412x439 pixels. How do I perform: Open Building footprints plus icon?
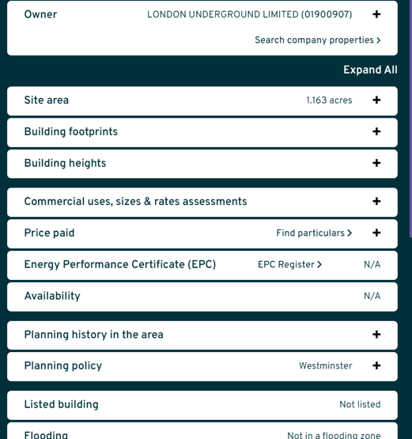[x=376, y=131]
